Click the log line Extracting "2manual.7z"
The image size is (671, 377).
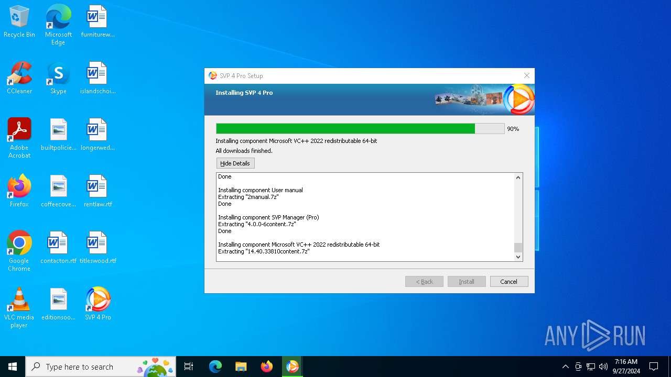(x=248, y=197)
